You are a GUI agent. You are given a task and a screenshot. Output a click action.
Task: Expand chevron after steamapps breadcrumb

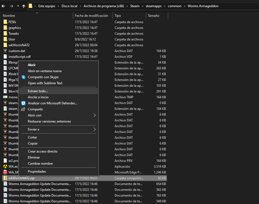165,6
